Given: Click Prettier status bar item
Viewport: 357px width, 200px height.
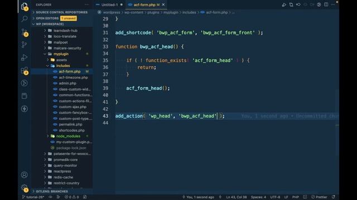Looking at the screenshot, I should [x=319, y=197].
